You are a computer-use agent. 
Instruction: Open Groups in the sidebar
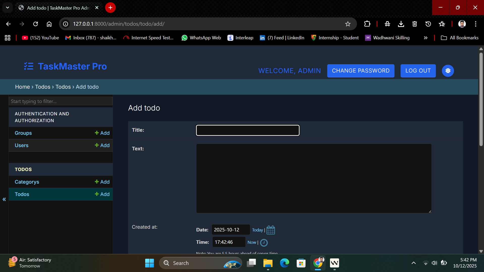23,133
